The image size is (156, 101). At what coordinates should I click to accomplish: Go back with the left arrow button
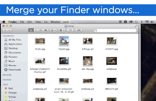(5, 30)
